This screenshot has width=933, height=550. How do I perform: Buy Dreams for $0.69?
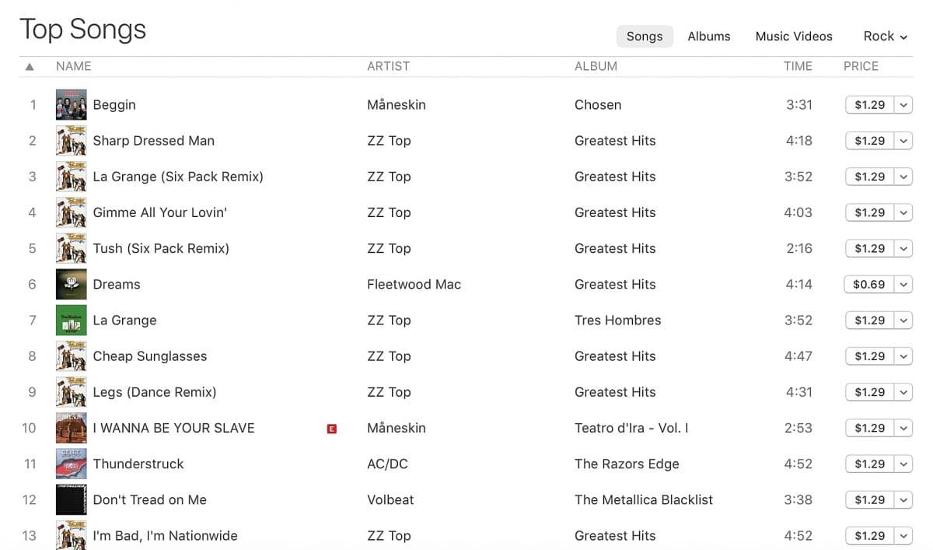click(869, 285)
